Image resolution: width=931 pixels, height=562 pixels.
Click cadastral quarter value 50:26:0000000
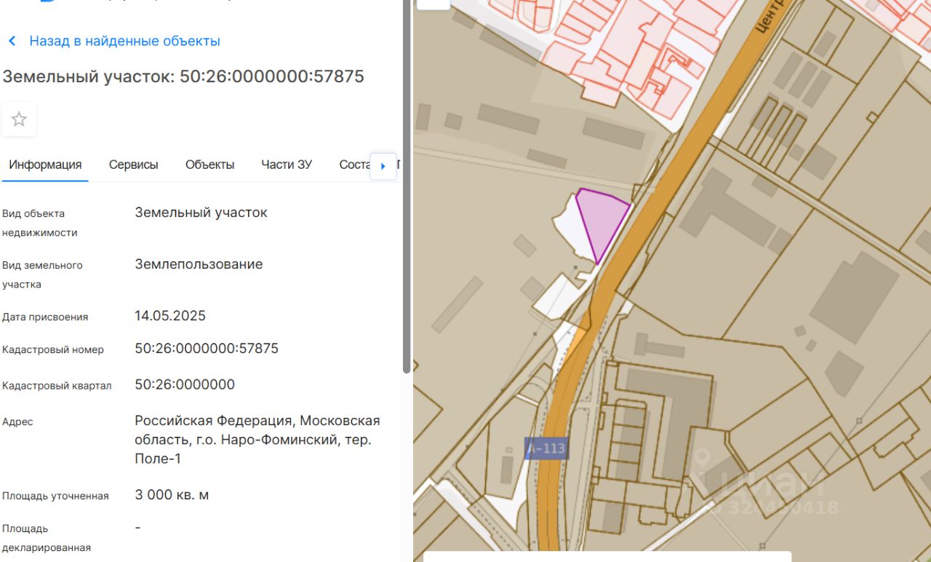click(x=185, y=384)
